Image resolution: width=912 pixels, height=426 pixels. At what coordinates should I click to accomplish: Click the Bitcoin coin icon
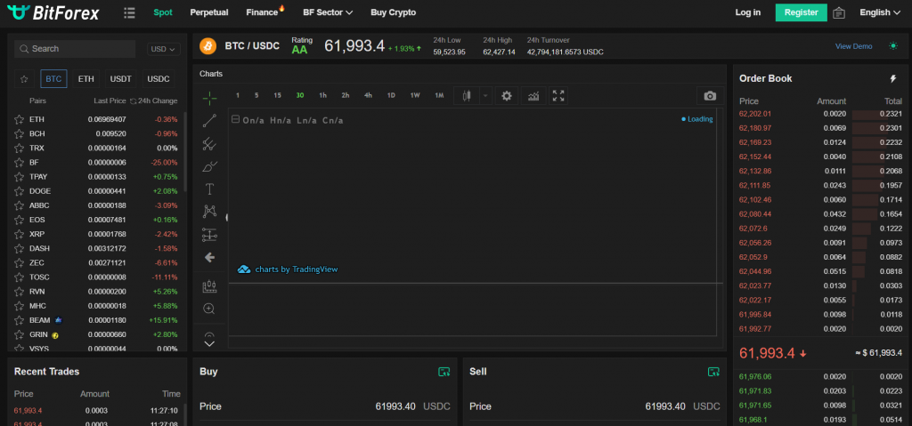pos(208,46)
